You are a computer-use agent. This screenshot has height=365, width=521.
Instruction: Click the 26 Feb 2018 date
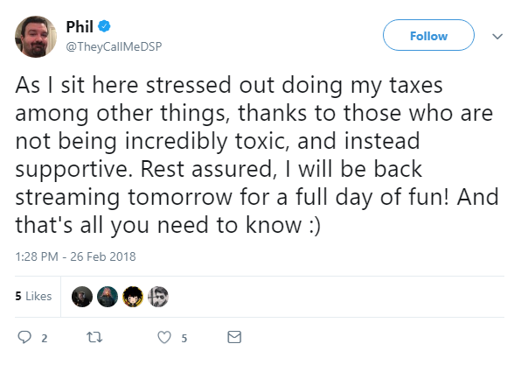click(103, 256)
